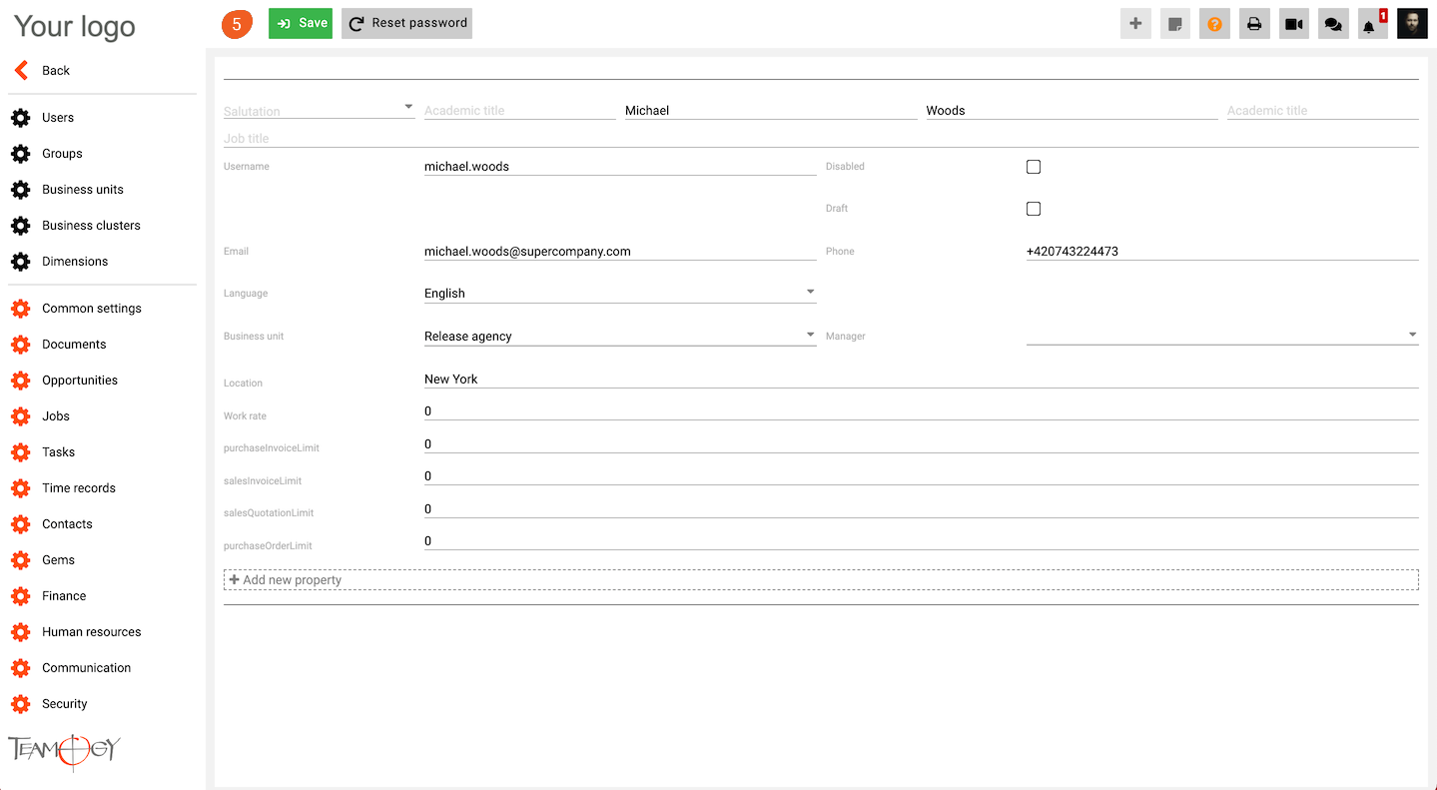Image resolution: width=1437 pixels, height=790 pixels.
Task: Open Business unit dropdown showing Release agency
Action: [620, 336]
